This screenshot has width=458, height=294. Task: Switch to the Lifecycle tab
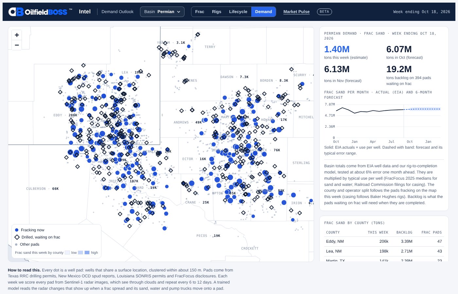coord(238,12)
